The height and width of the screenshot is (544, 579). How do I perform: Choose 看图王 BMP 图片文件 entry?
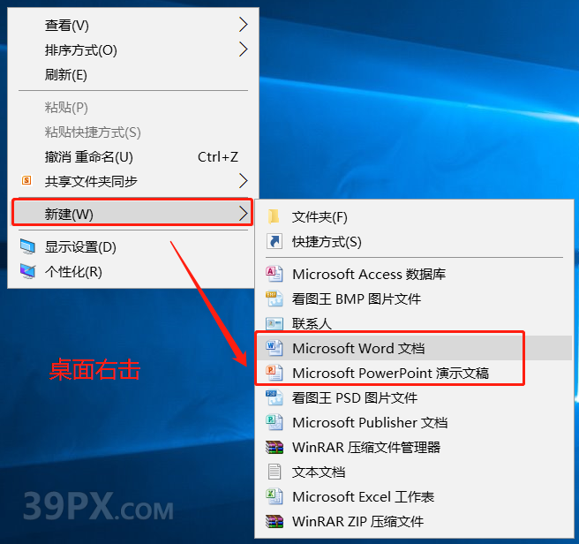point(414,298)
